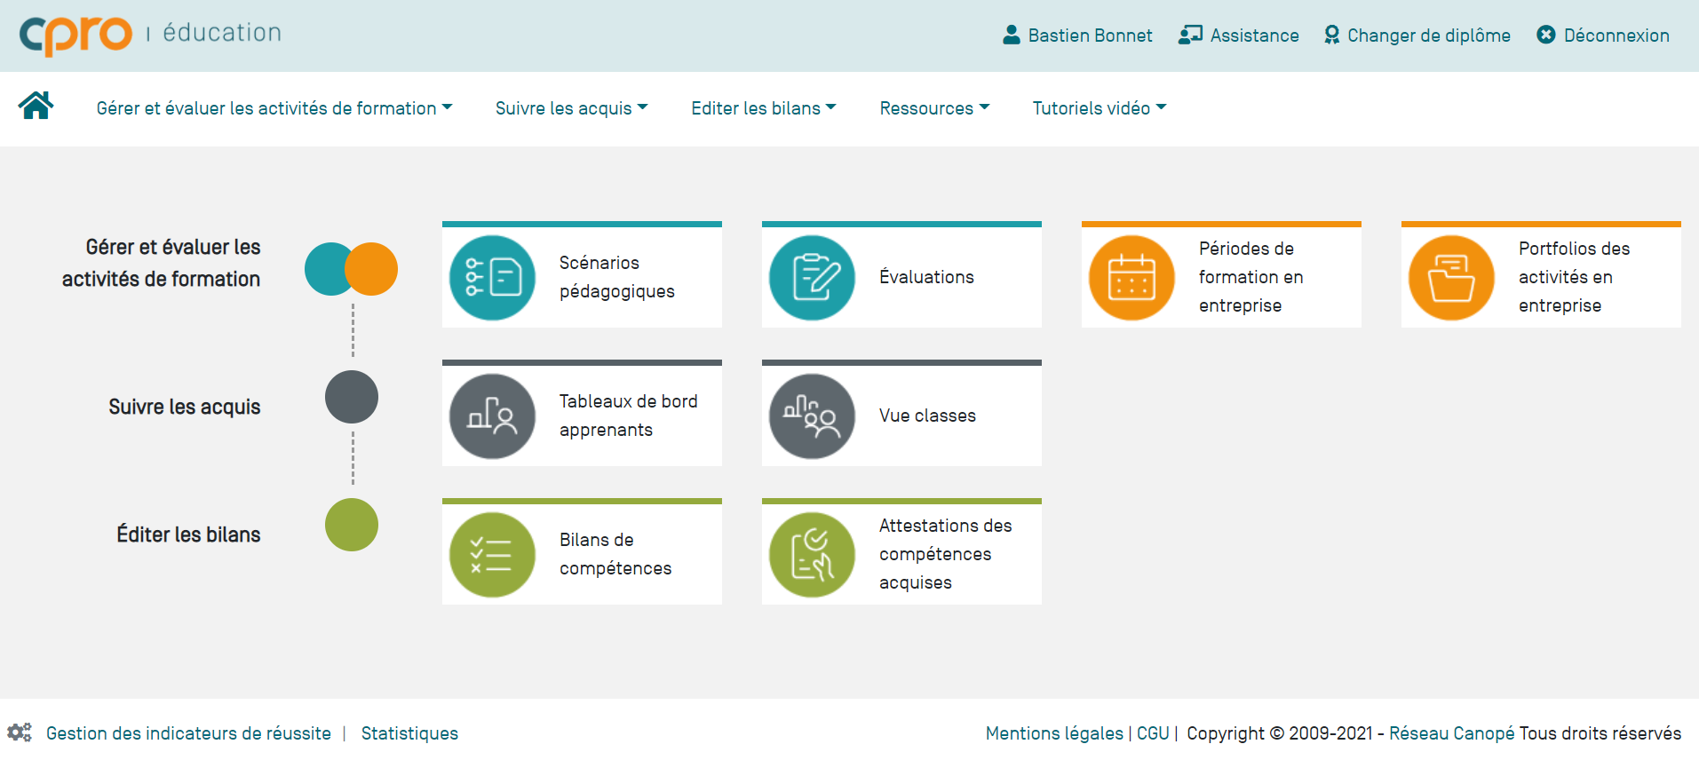Image resolution: width=1699 pixels, height=760 pixels.
Task: Open the Attestations des compétences acquises icon
Action: [812, 555]
